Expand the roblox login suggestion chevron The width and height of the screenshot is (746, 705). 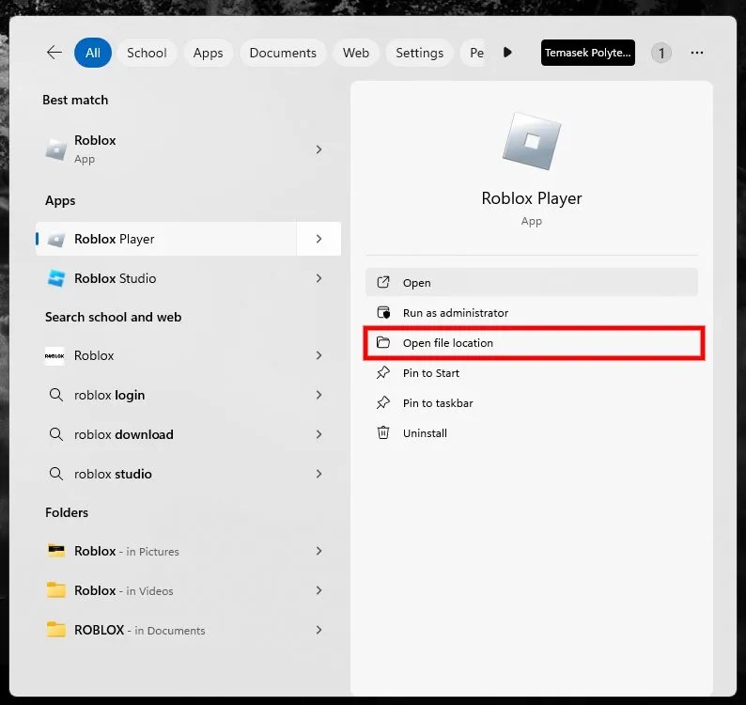click(x=319, y=395)
